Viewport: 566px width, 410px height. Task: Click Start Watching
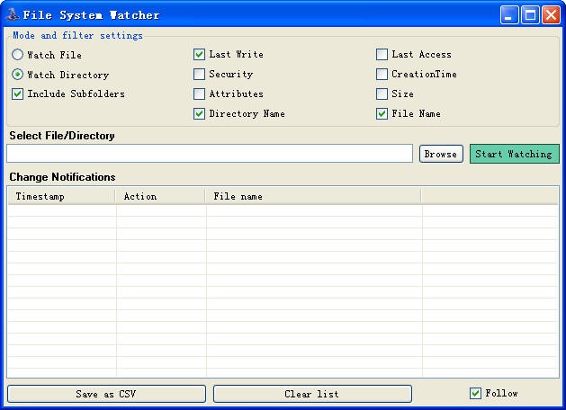514,154
